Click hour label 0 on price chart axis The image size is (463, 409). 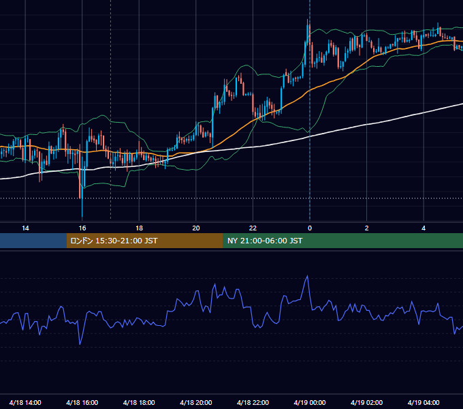(310, 228)
